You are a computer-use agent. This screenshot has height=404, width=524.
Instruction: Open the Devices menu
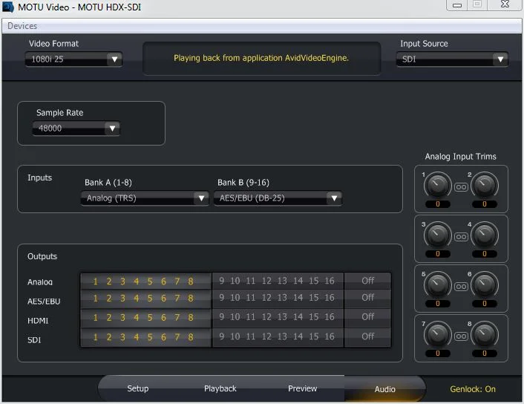[22, 26]
